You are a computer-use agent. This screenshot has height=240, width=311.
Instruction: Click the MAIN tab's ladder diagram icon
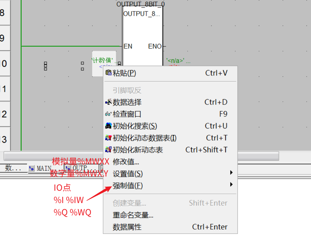tap(32, 168)
